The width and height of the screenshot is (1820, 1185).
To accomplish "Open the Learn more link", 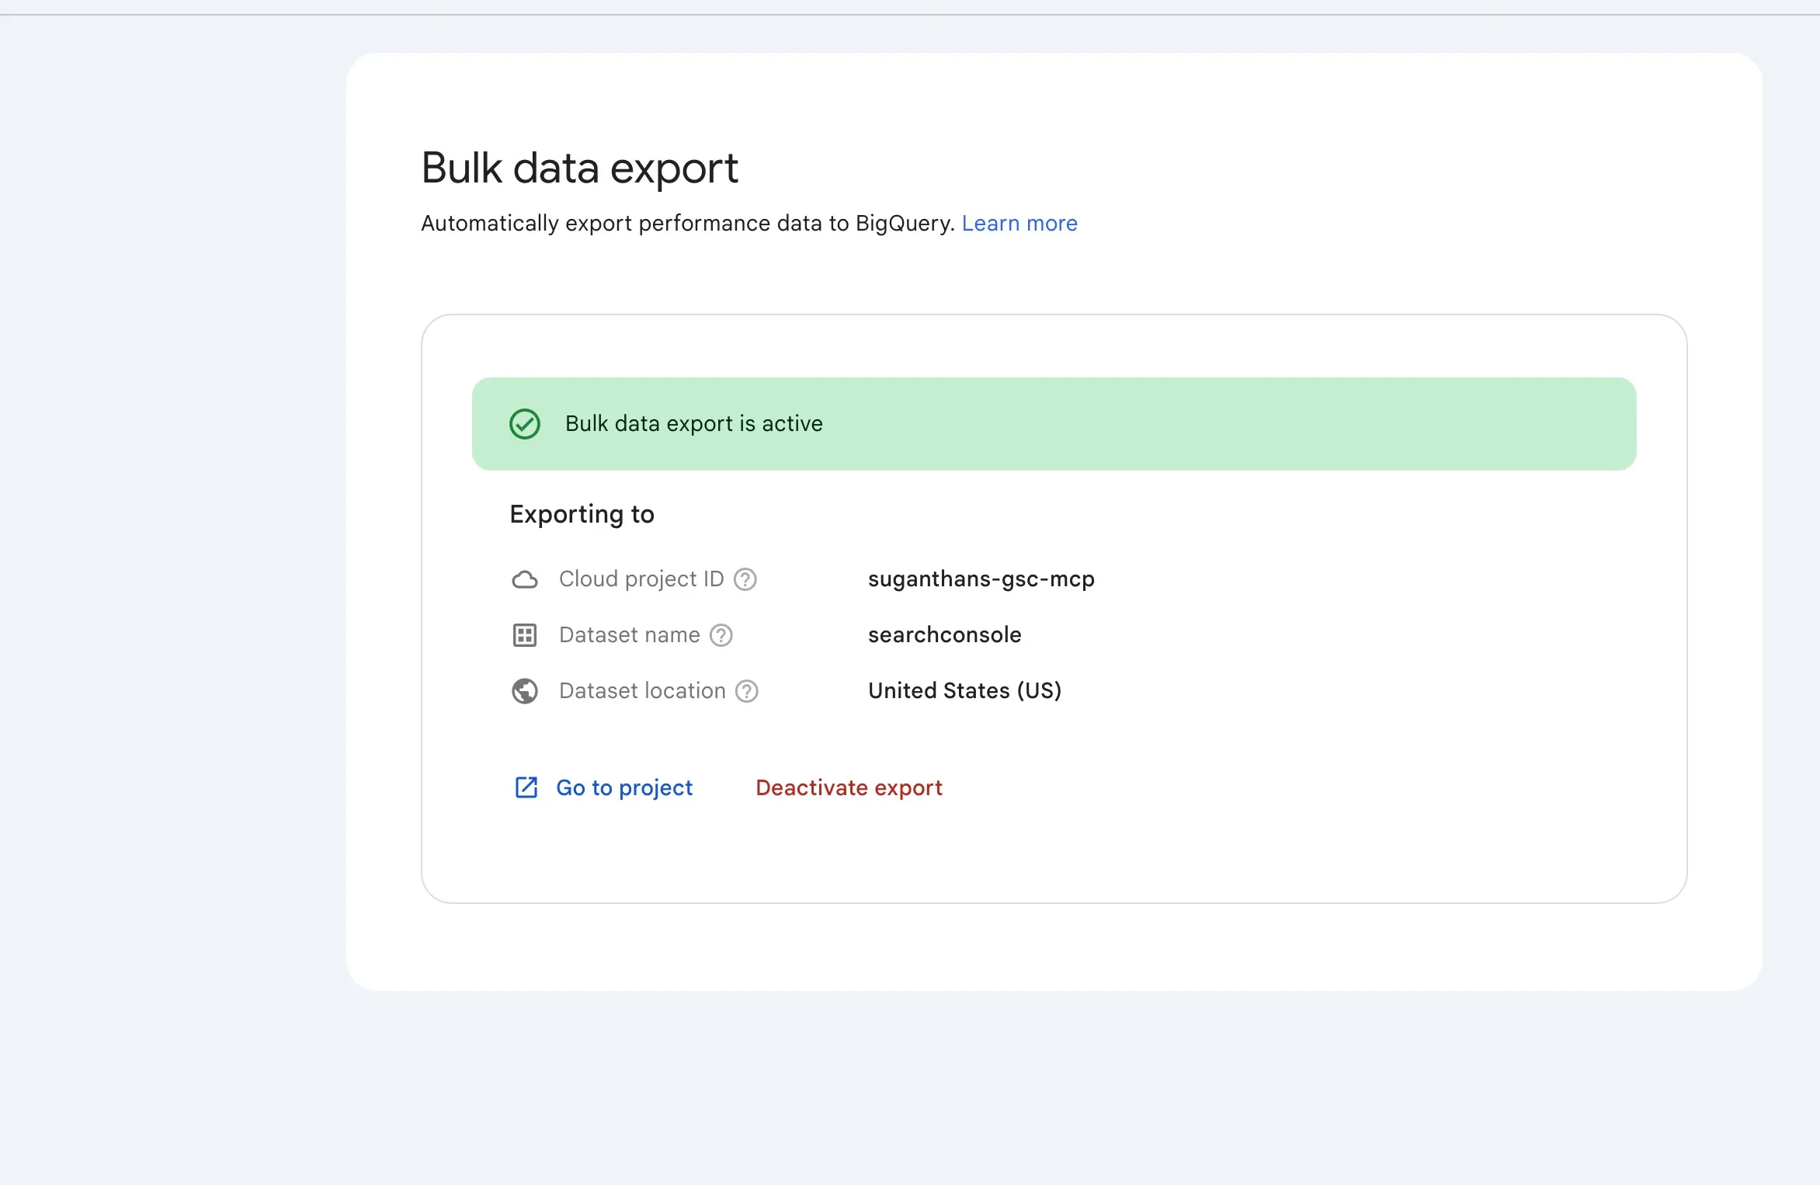I will (x=1019, y=224).
